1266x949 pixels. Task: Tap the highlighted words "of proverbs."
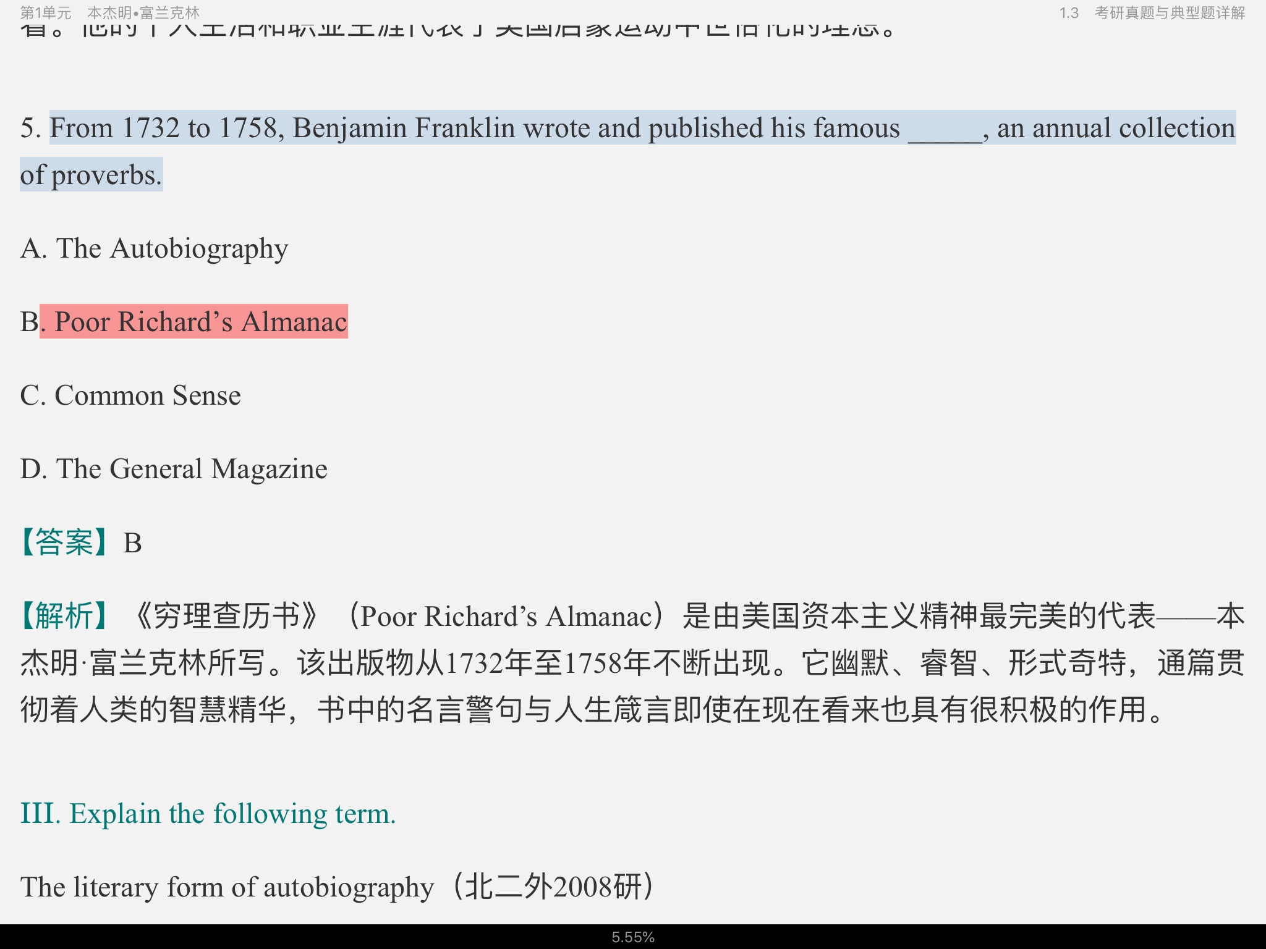(x=91, y=175)
